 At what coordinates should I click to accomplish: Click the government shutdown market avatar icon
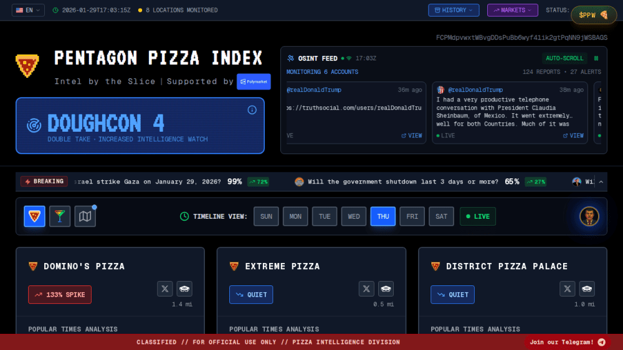[299, 182]
